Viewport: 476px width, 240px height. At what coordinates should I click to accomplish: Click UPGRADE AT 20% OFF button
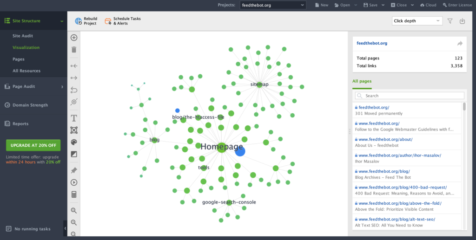(33, 145)
